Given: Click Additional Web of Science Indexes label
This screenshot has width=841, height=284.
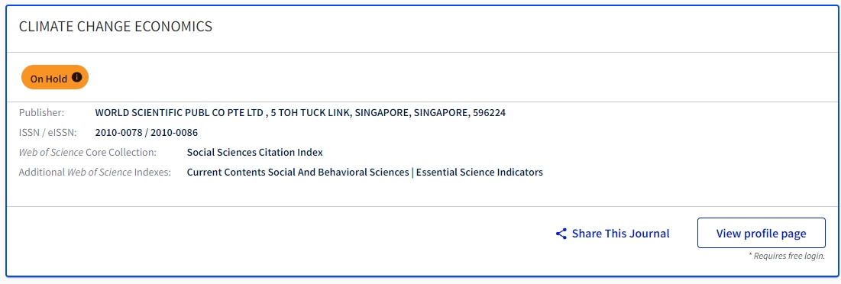Looking at the screenshot, I should pos(95,172).
